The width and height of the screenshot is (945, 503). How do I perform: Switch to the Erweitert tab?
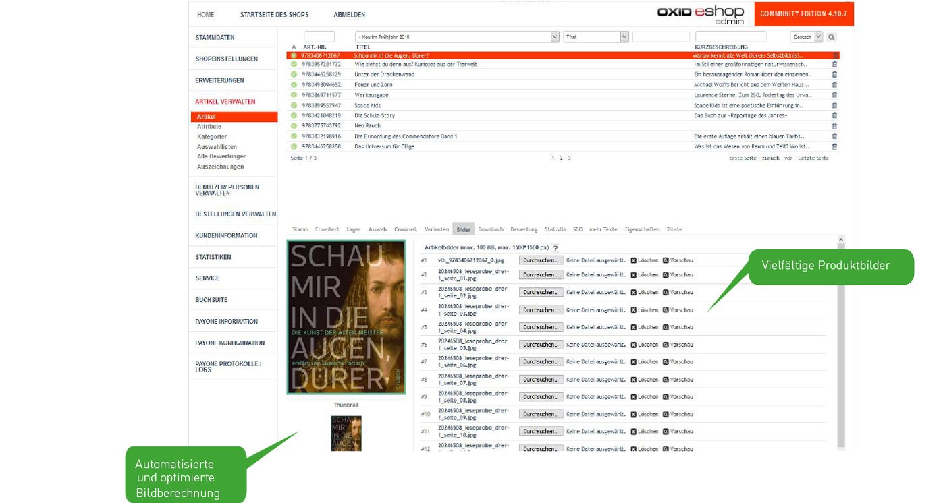tap(327, 229)
